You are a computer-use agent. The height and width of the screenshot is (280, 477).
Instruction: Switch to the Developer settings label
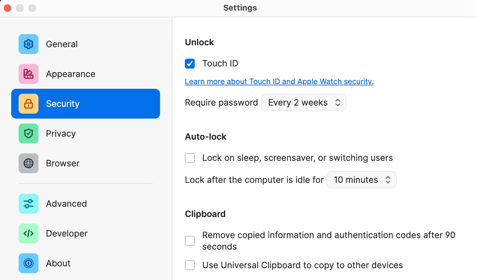click(x=67, y=233)
